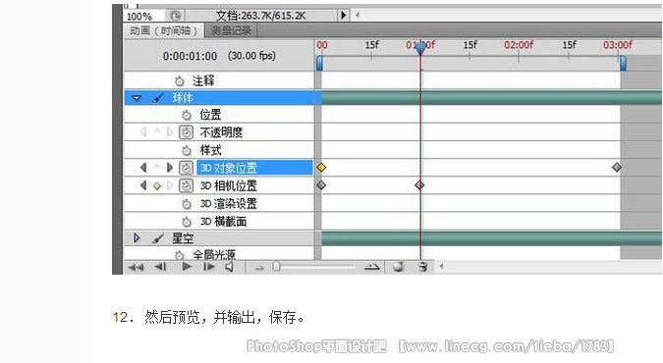Select yellow keyframe at start of 3D 对象位置
663x363 pixels.
(x=321, y=168)
